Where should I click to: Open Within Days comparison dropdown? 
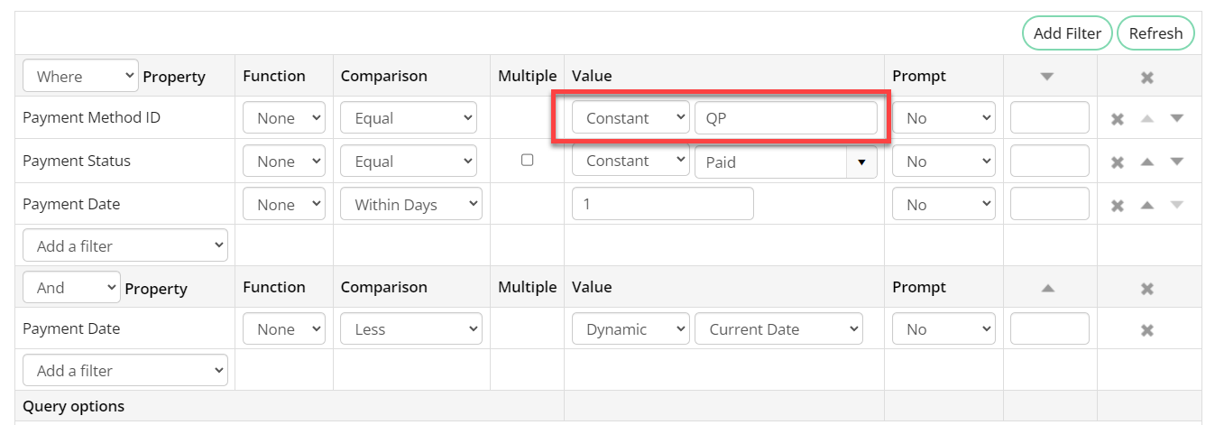[411, 205]
